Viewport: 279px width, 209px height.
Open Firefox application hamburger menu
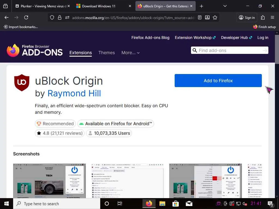(x=272, y=17)
